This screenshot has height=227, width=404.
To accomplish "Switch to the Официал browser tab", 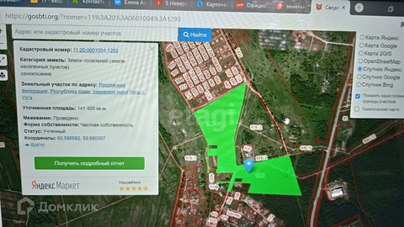I will (252, 5).
